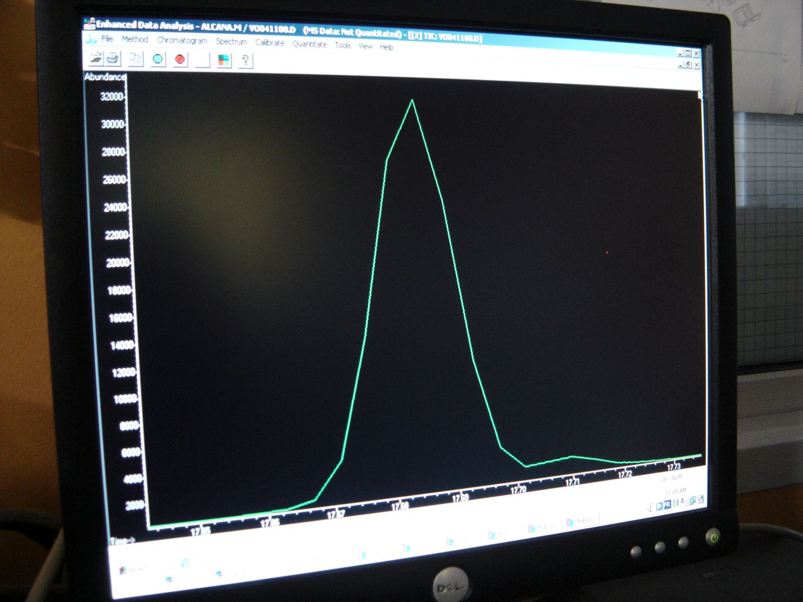
Task: Minimize the Enhanced Data Analysis main window
Action: pos(680,53)
